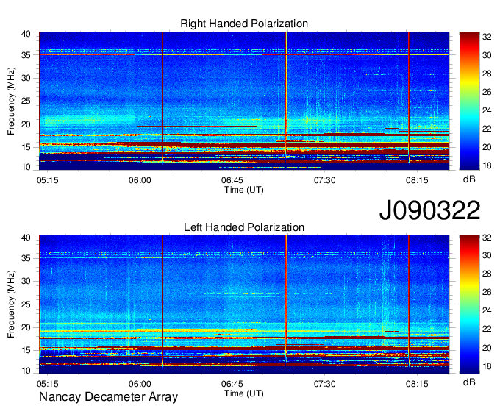Click the 24 value on lower color bar

pos(487,310)
